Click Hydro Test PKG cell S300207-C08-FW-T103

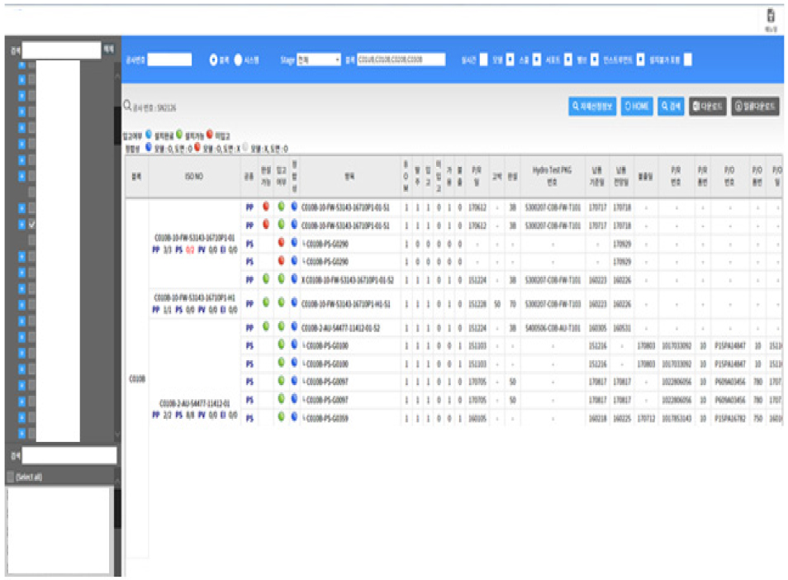point(553,304)
